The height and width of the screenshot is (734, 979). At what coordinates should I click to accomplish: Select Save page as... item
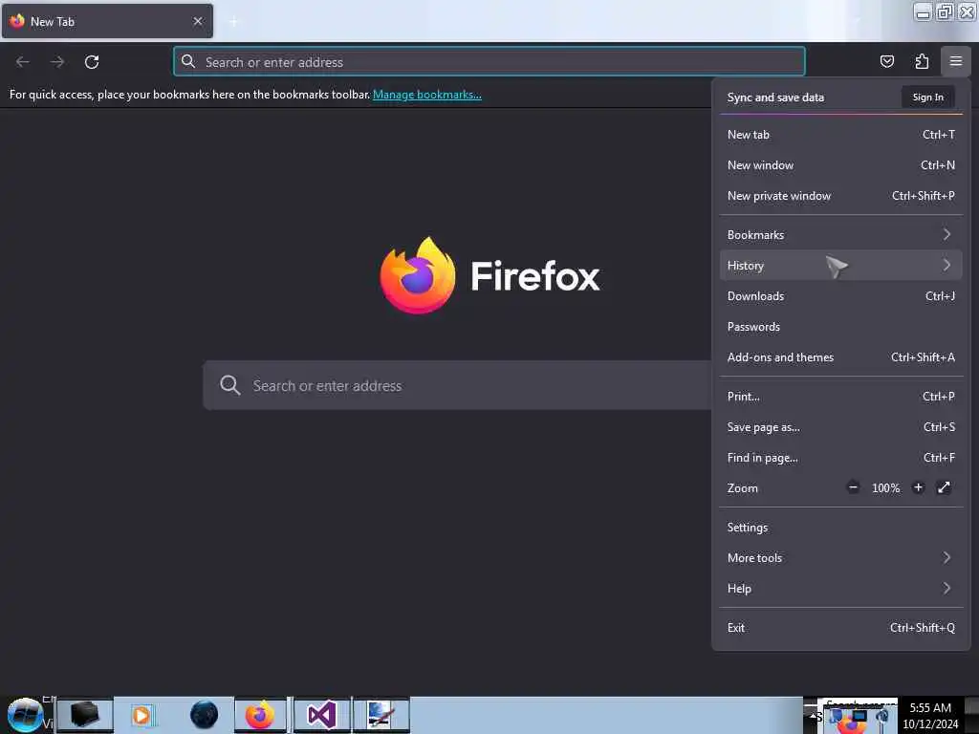click(841, 427)
